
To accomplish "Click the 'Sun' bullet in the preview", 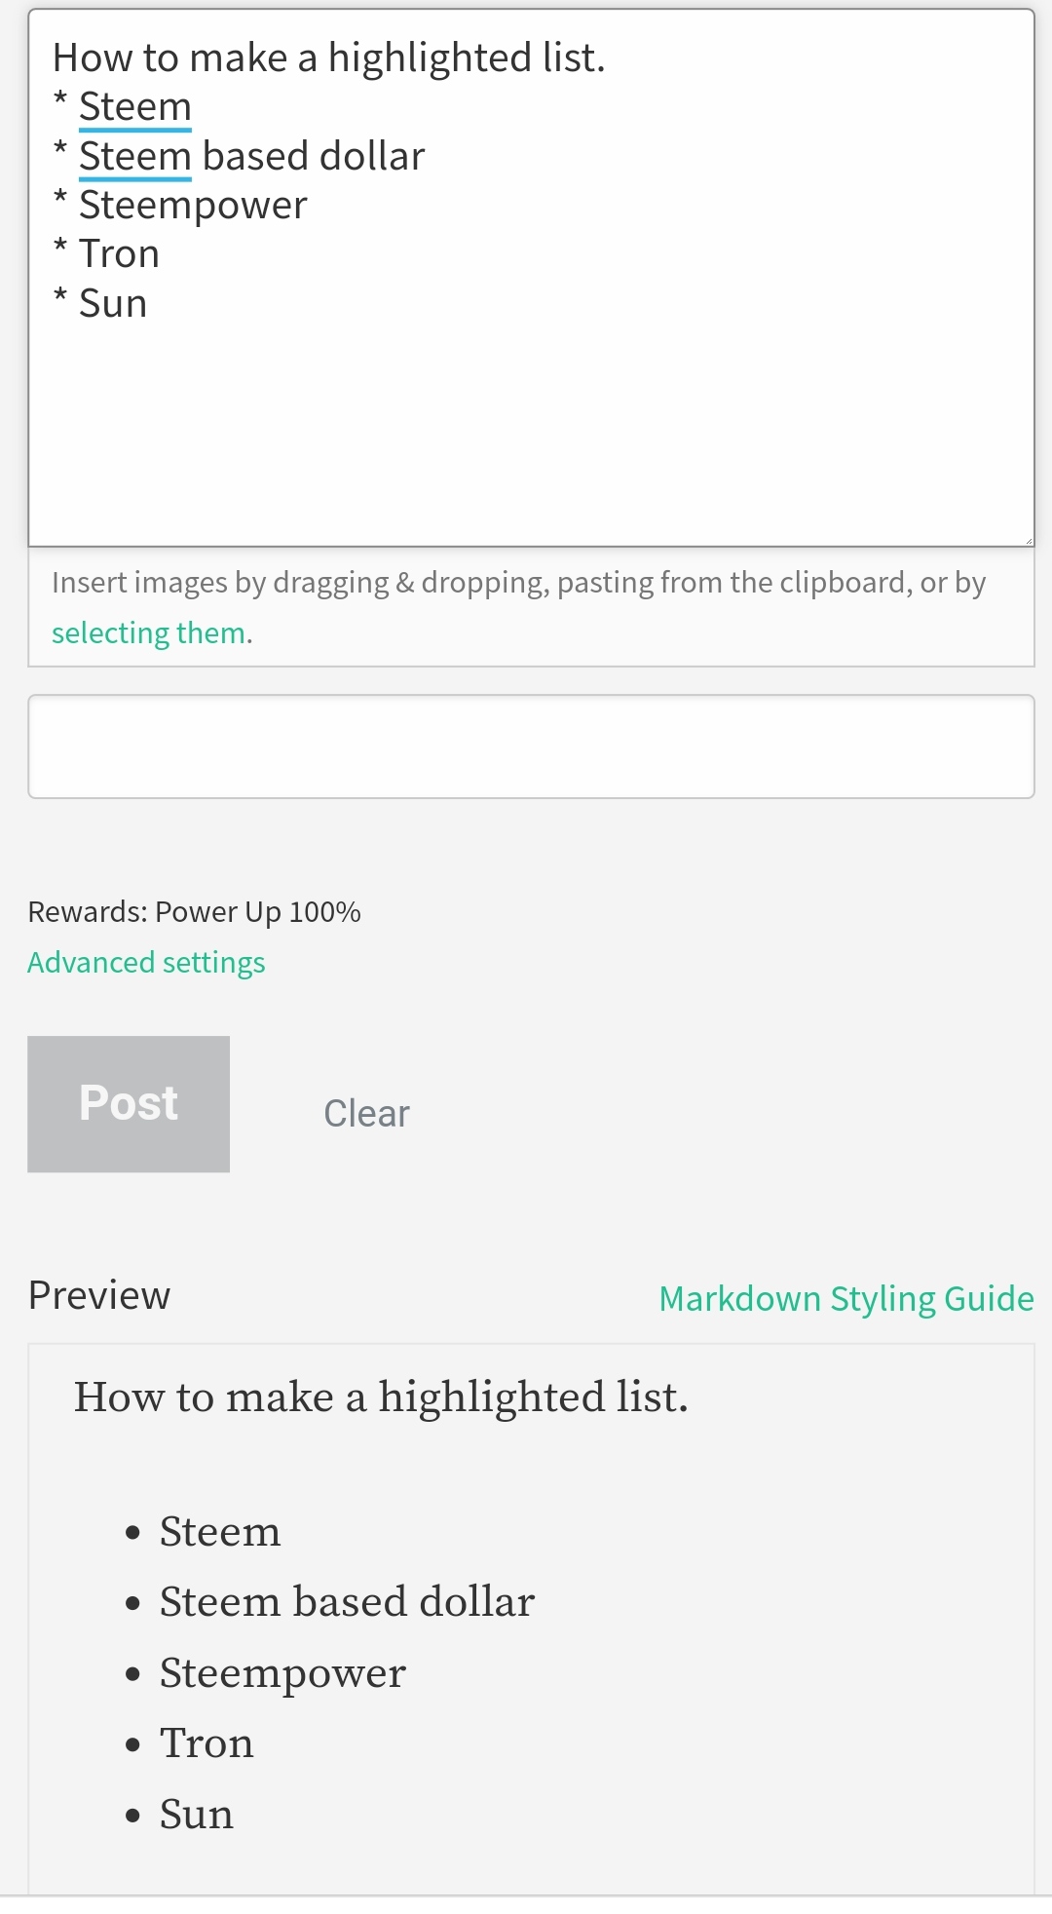I will coord(197,1815).
